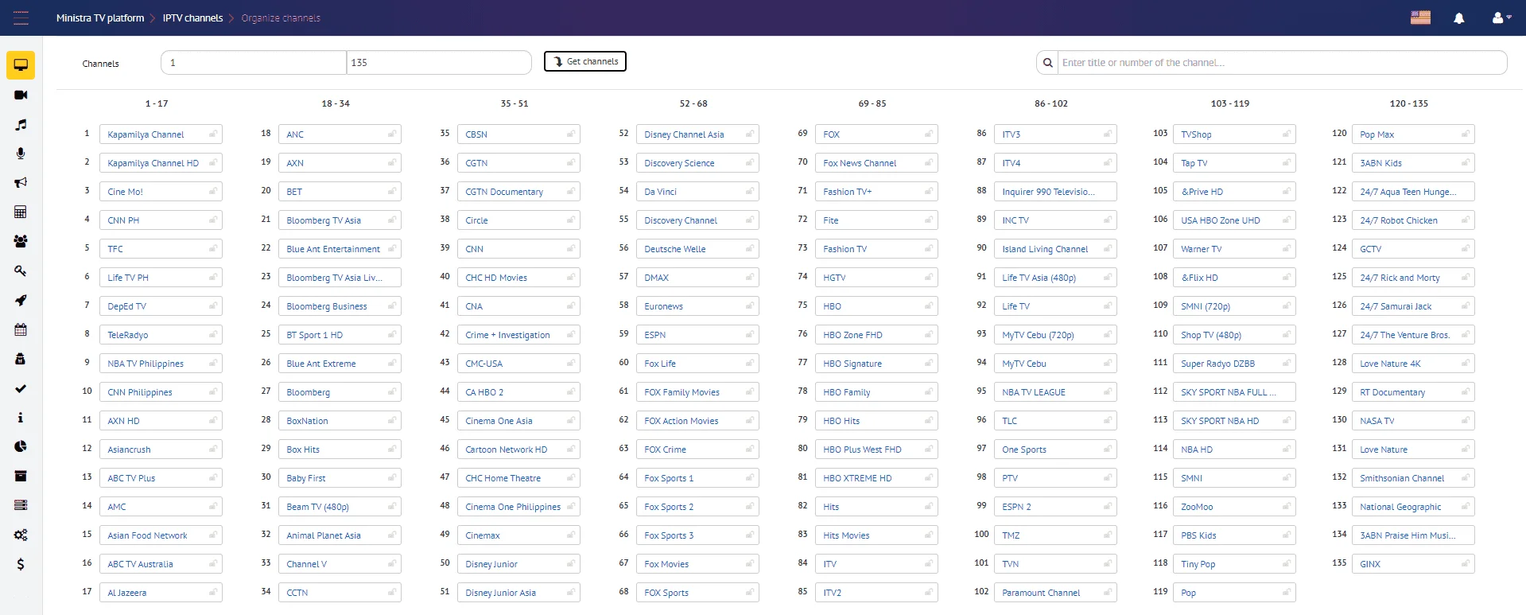Open the calculator sidebar icon

[21, 212]
